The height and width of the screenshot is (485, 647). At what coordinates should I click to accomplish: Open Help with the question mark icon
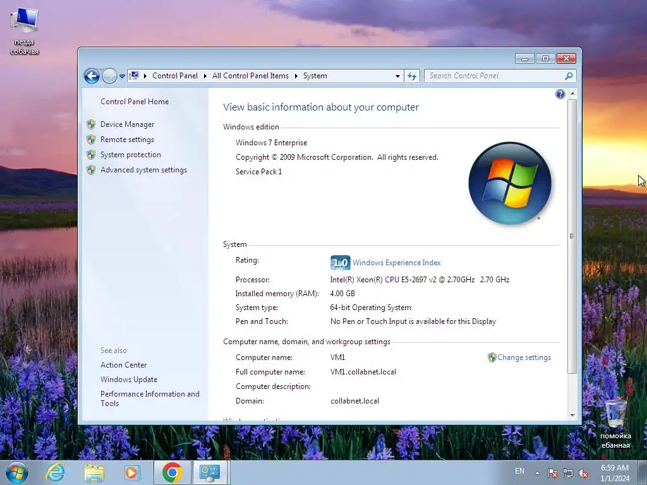tap(560, 94)
